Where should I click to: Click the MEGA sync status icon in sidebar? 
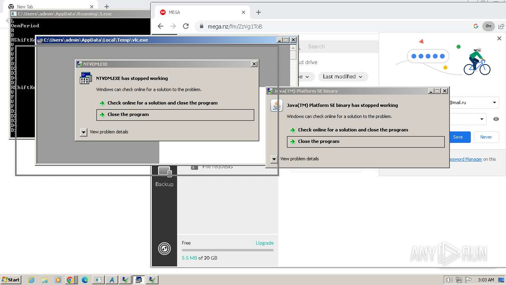[164, 248]
